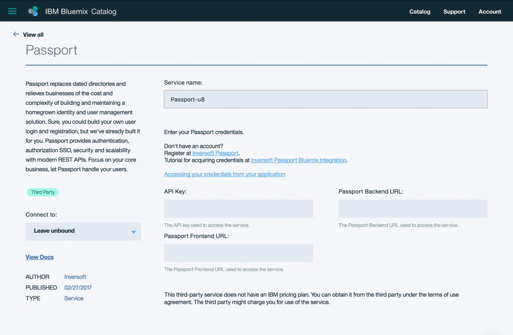Click the Passport page heading
Image resolution: width=513 pixels, height=335 pixels.
[52, 50]
